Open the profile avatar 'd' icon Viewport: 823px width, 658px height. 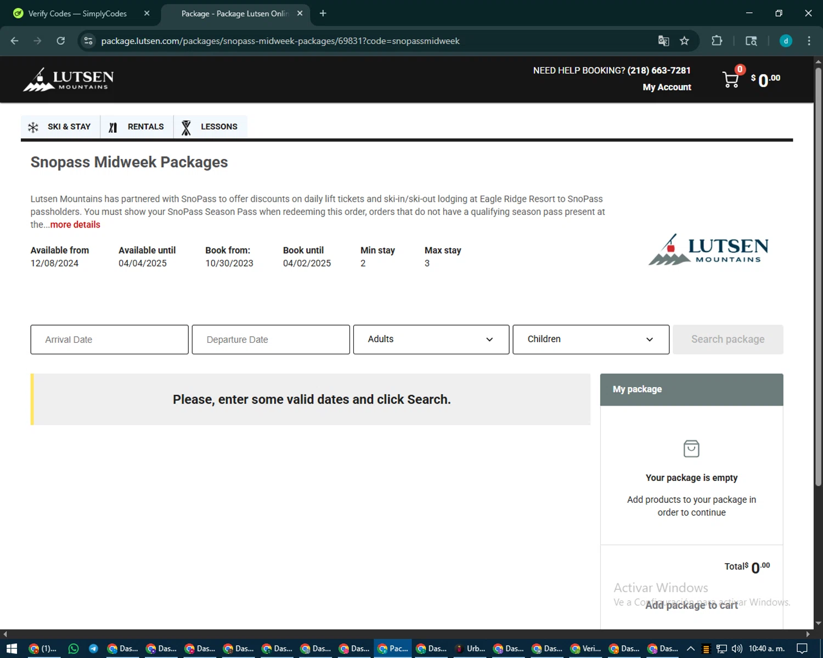click(786, 41)
